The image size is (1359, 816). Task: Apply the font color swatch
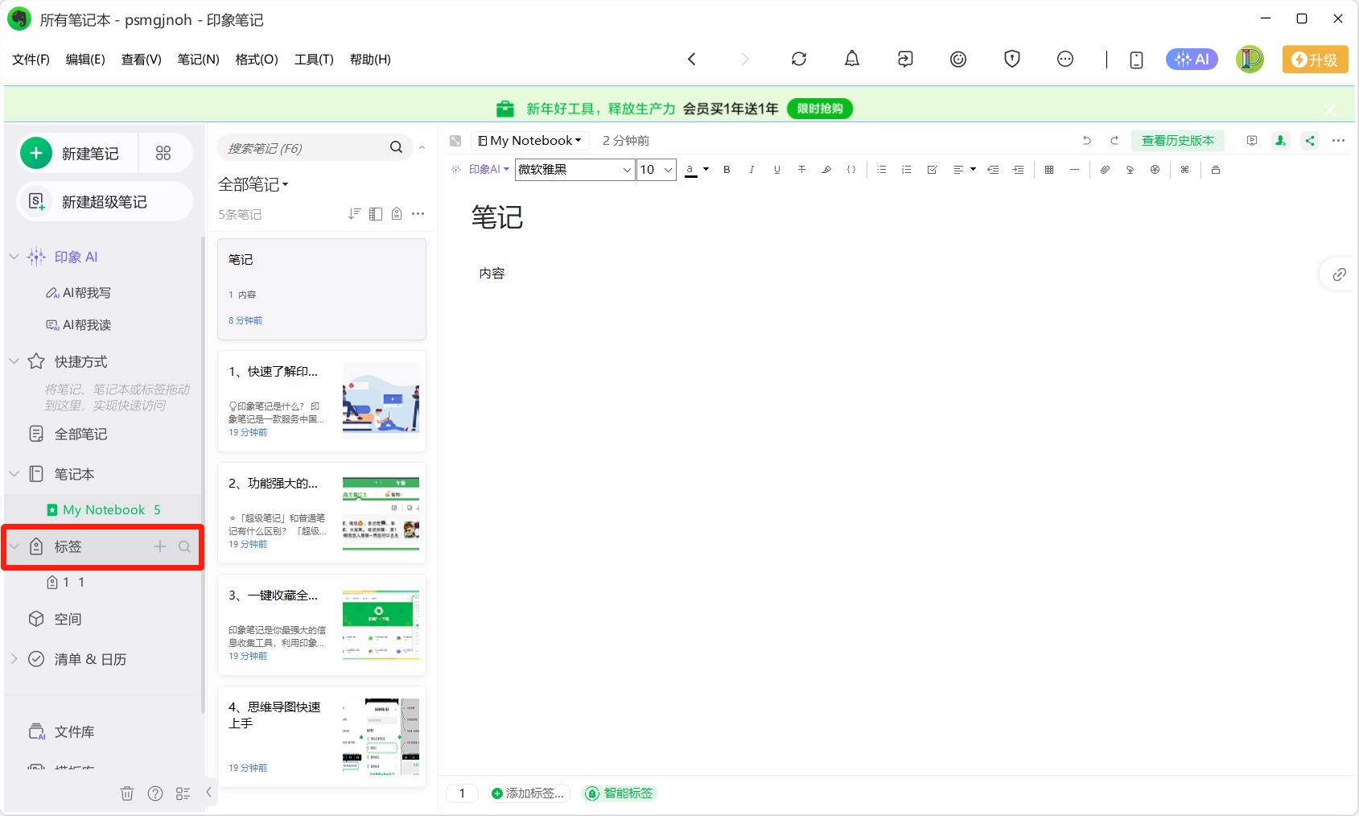pos(690,170)
